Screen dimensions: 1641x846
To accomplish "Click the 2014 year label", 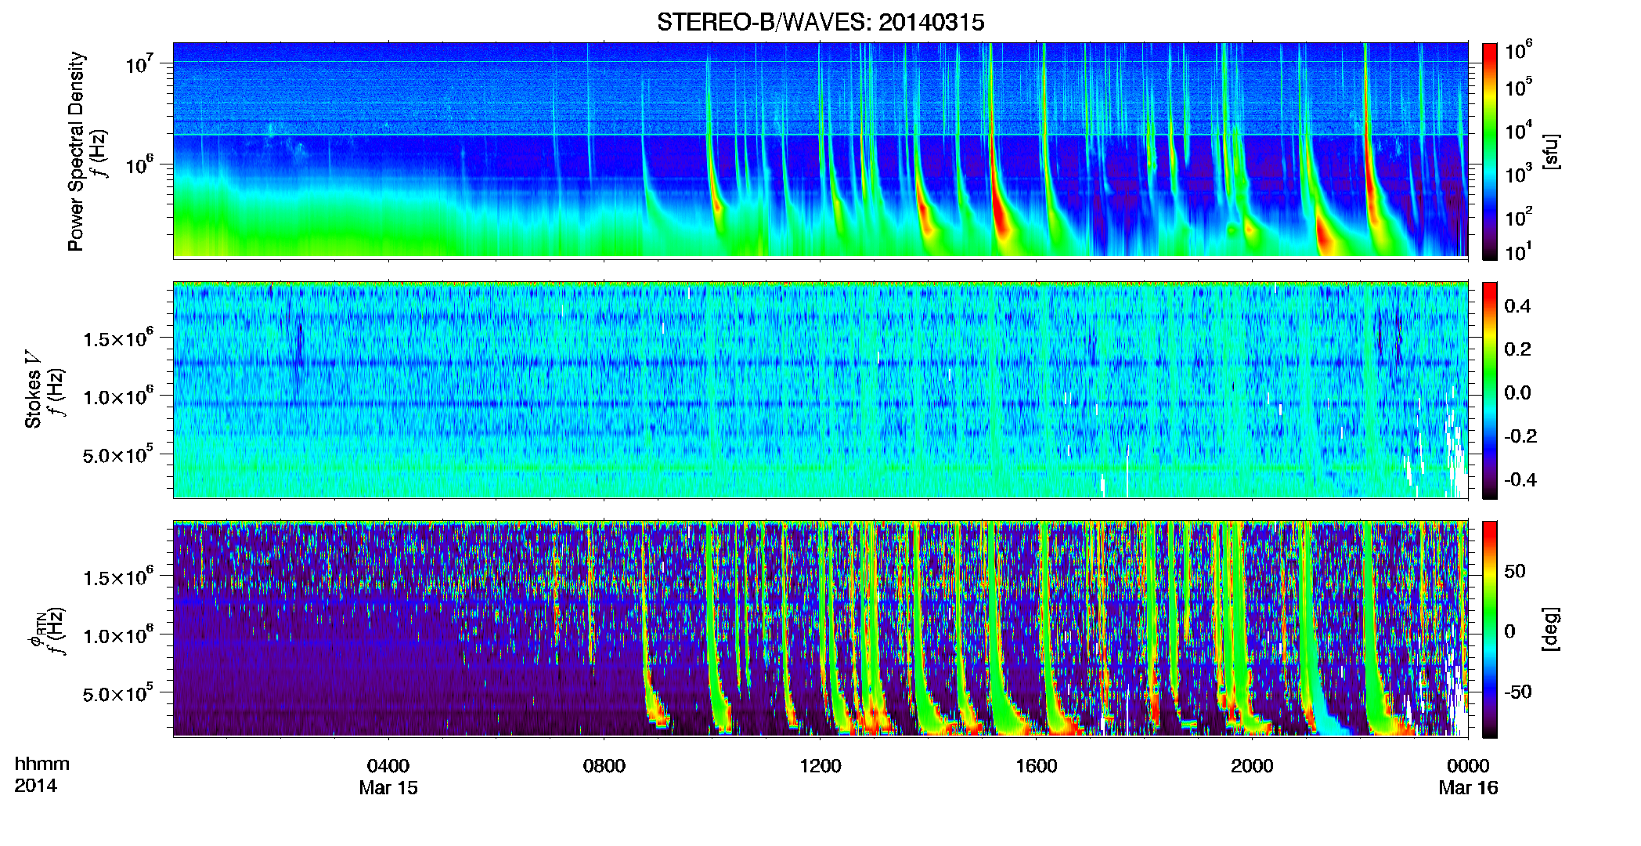I will 36,786.
